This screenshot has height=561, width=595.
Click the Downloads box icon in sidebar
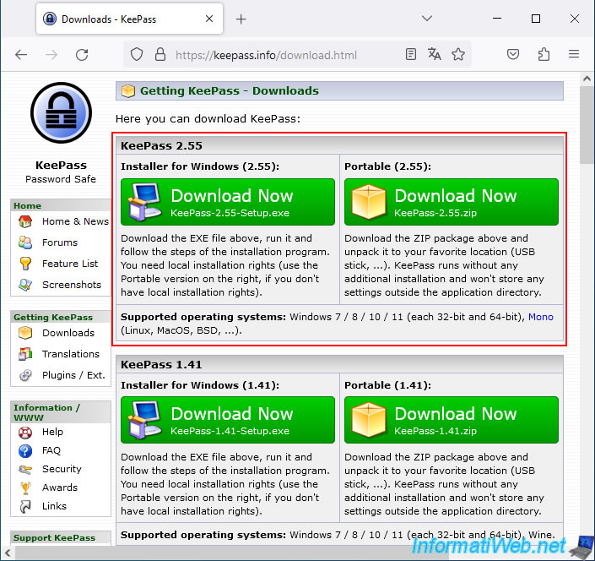click(25, 333)
